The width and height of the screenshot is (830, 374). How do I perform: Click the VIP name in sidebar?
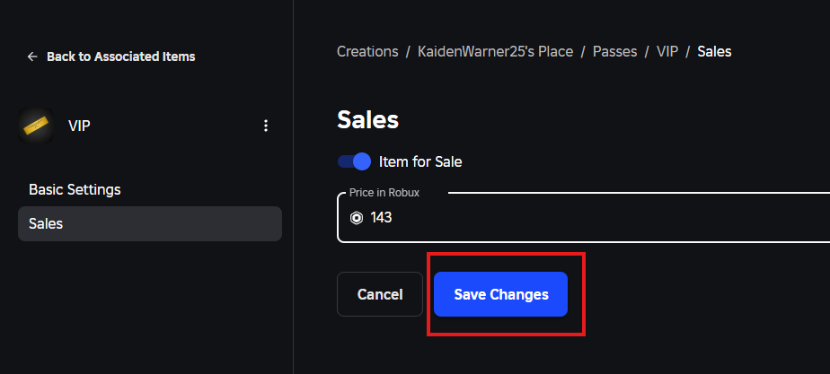coord(79,126)
